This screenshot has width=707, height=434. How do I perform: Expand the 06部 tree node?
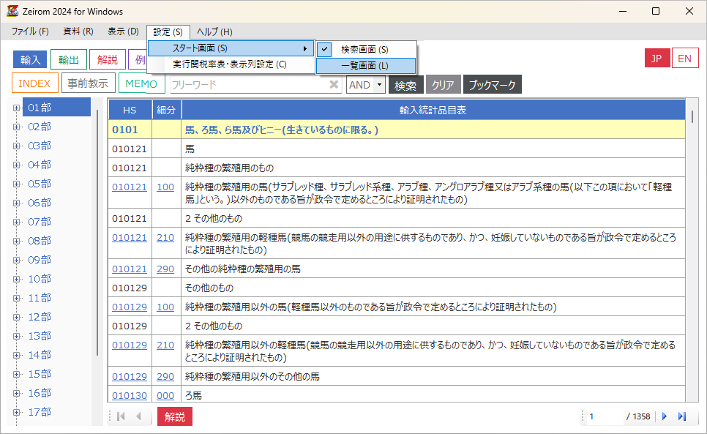coord(17,203)
